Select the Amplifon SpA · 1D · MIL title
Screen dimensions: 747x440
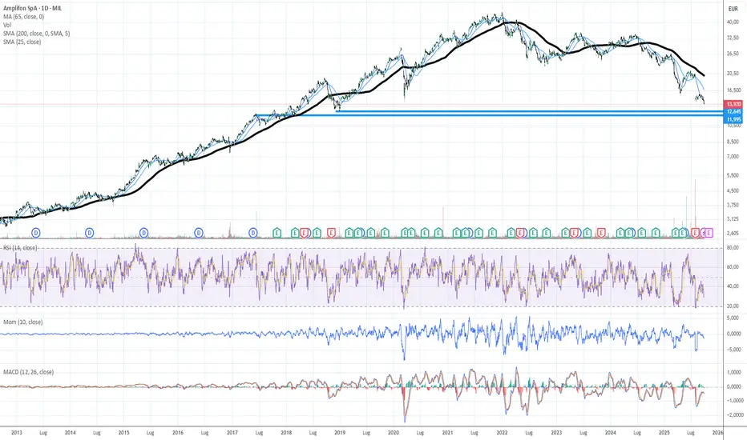(32, 8)
